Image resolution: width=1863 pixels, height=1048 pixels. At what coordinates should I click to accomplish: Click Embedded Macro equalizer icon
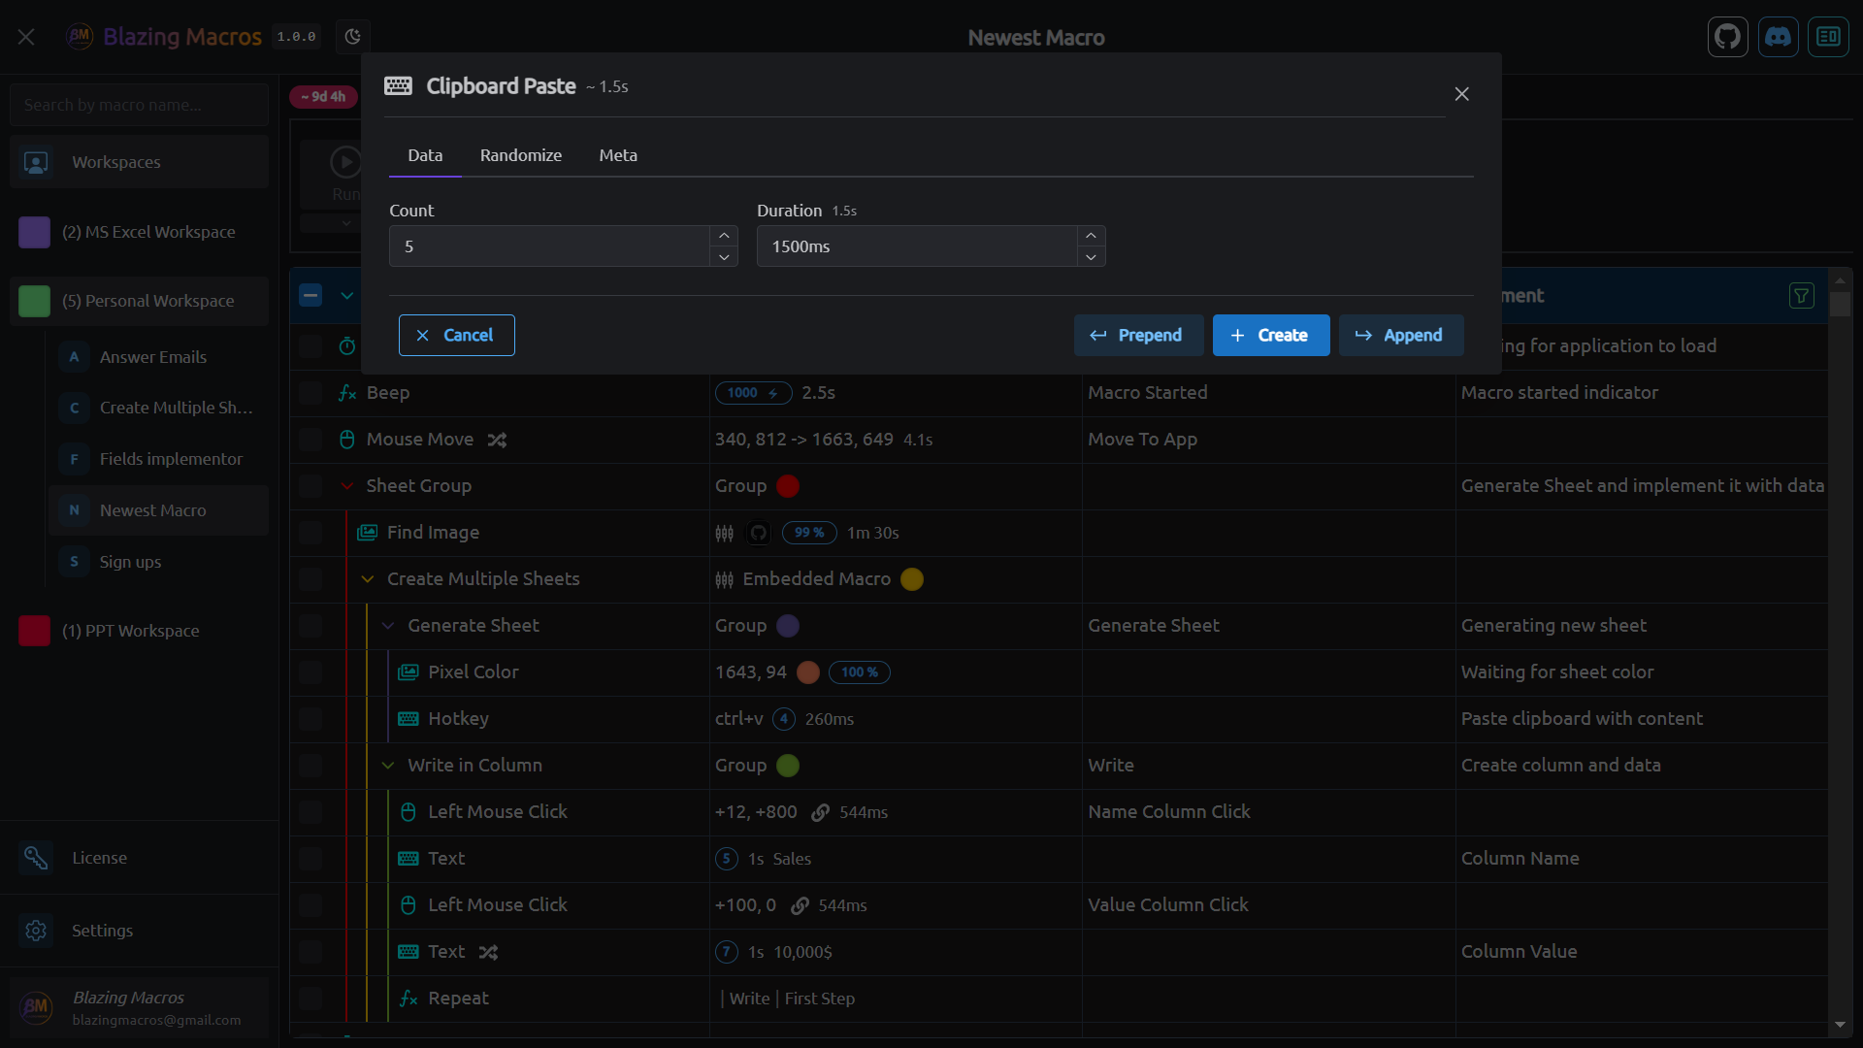[x=724, y=579]
